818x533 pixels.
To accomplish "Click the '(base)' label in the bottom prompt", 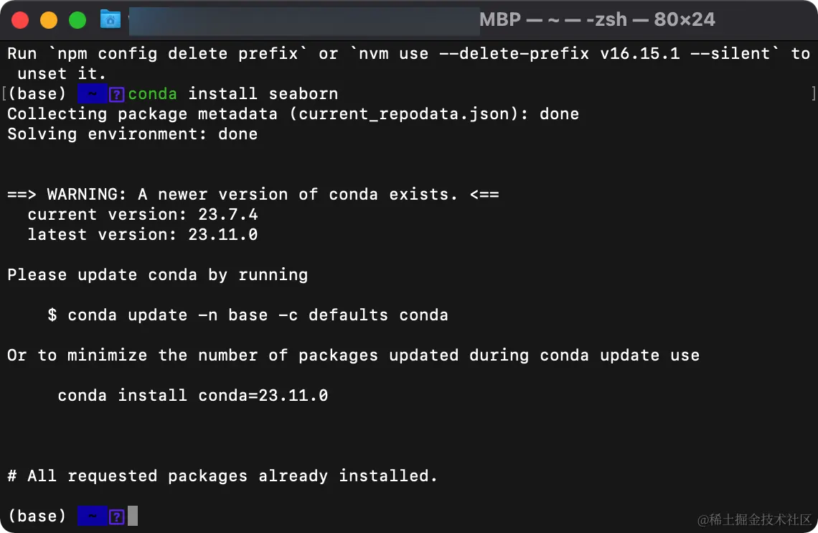I will (x=37, y=516).
